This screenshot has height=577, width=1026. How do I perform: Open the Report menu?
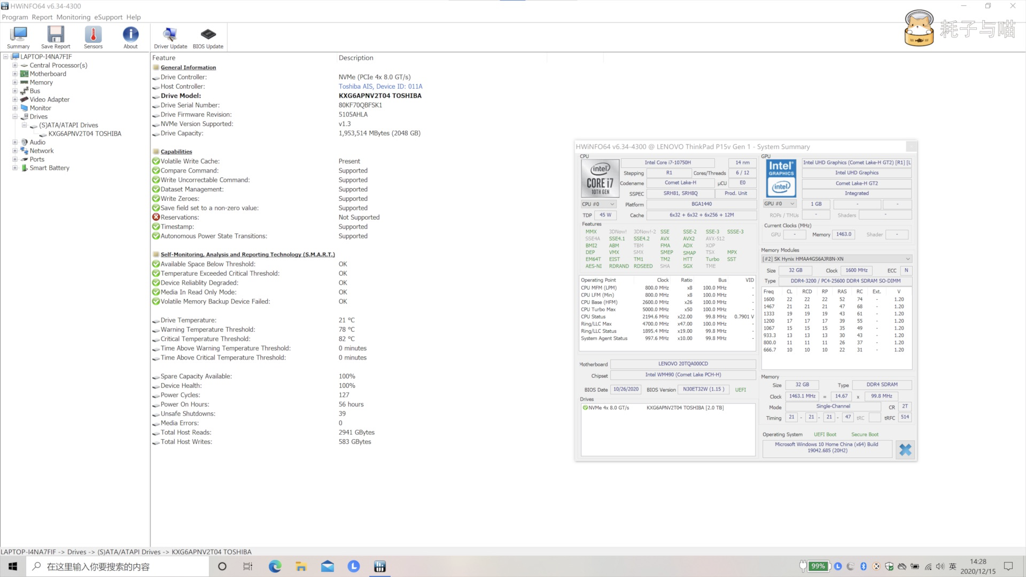pyautogui.click(x=42, y=17)
